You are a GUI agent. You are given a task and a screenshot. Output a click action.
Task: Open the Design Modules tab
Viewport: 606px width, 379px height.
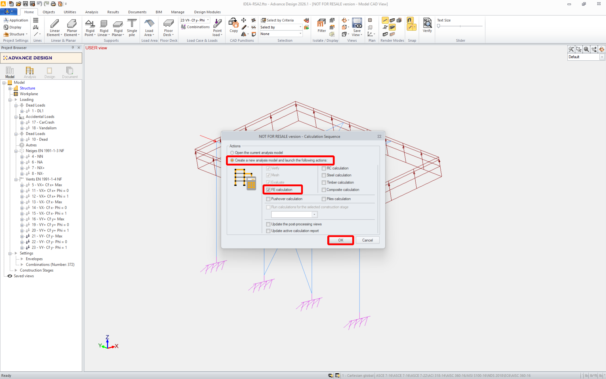pos(207,12)
